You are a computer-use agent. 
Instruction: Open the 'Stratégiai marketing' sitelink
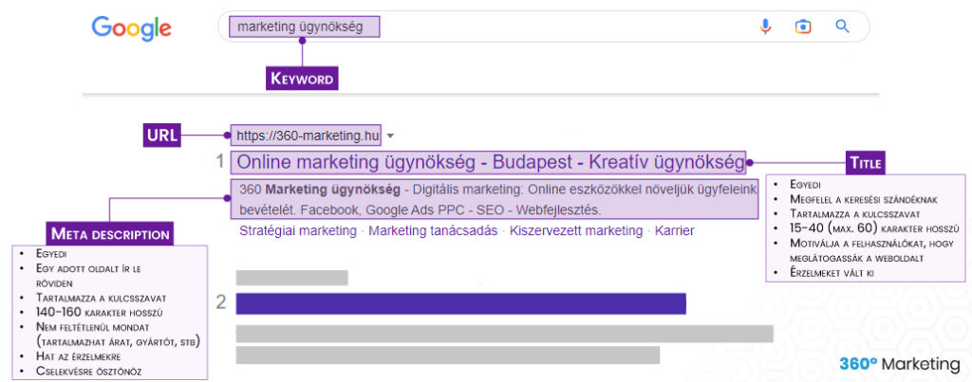pyautogui.click(x=297, y=231)
